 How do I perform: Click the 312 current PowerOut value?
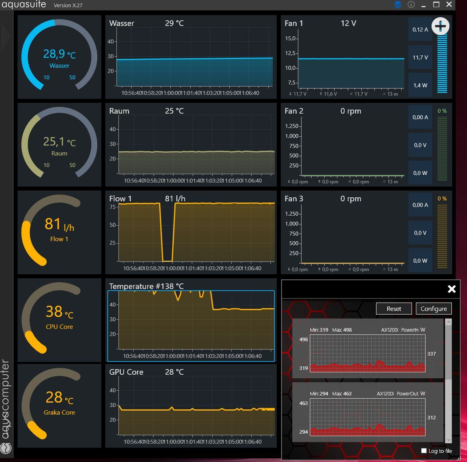pyautogui.click(x=432, y=417)
